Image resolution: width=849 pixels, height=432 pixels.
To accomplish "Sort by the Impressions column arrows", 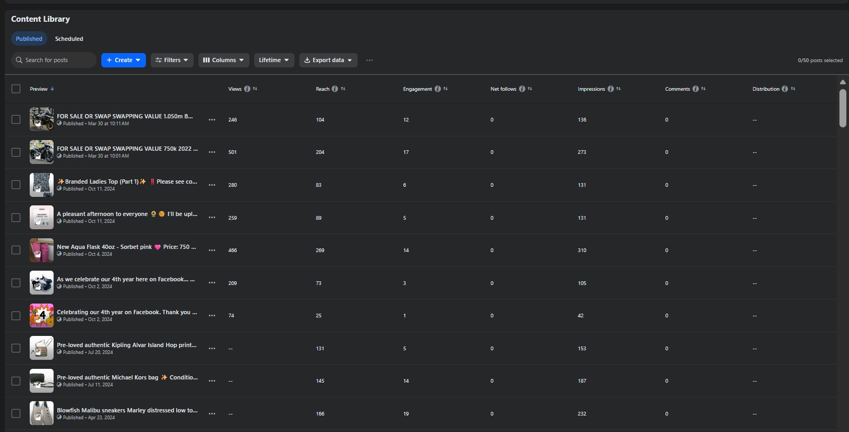I will [619, 89].
